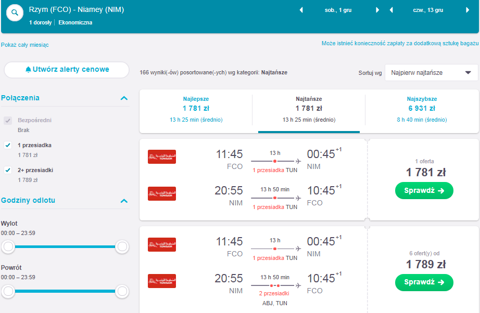Open the Najpierw najtańsze sort dropdown
480x313 pixels.
point(432,73)
